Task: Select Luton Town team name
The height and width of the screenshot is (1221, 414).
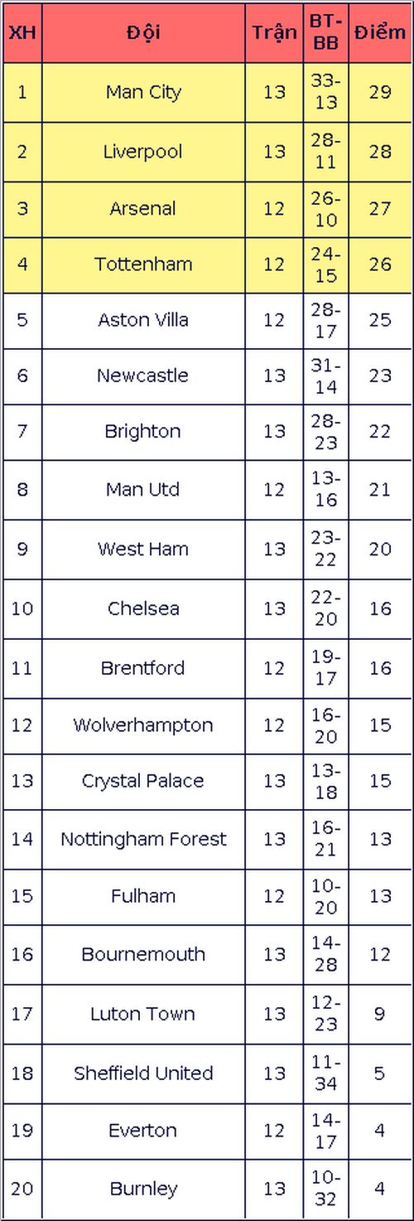Action: [143, 1014]
